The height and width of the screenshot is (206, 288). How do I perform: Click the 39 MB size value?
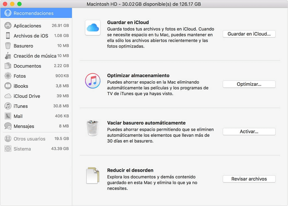point(63,96)
